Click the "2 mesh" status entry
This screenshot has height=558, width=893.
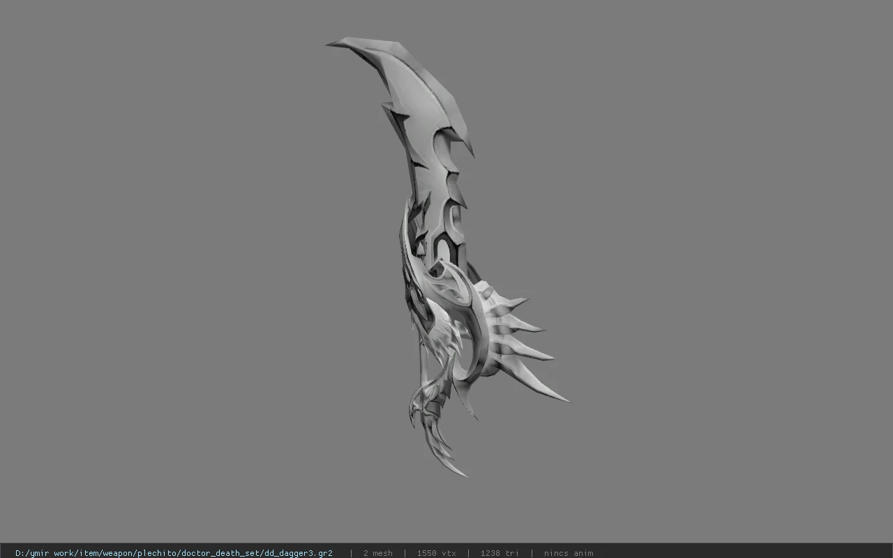coord(377,553)
